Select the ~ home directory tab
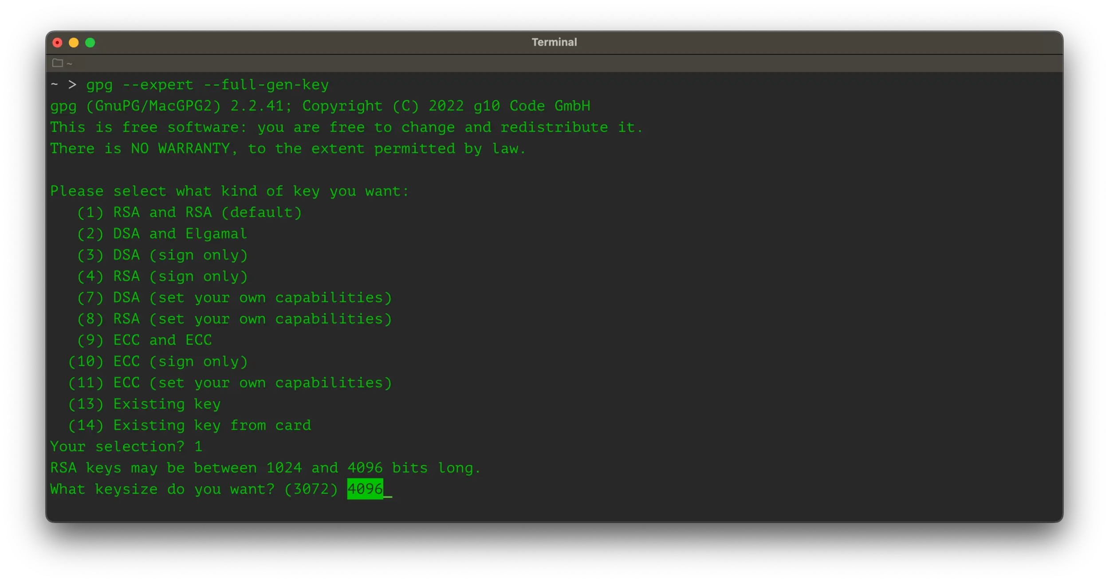Screen dimensions: 1109x583 pyautogui.click(x=69, y=63)
